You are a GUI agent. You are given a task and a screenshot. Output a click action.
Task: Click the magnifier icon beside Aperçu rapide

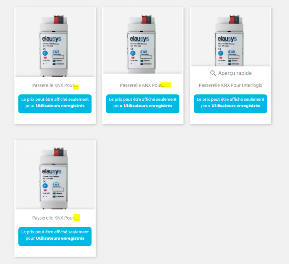coord(213,73)
